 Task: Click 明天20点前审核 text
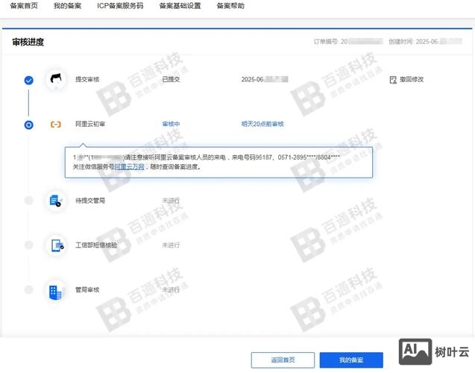coord(262,124)
